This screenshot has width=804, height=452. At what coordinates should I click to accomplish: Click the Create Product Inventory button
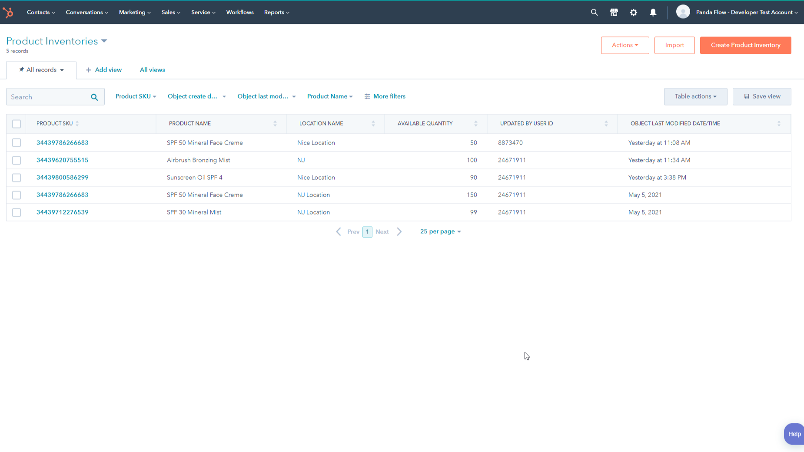745,45
